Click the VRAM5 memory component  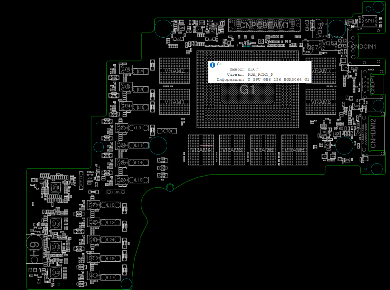[x=294, y=150]
